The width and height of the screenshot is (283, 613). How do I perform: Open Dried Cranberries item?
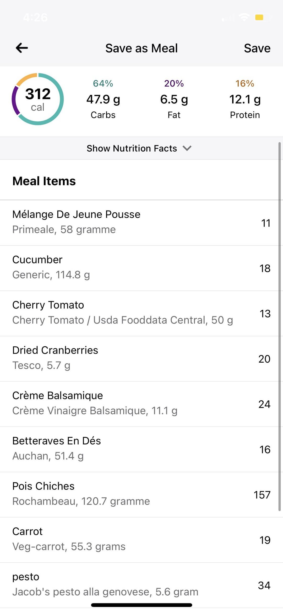(x=141, y=358)
